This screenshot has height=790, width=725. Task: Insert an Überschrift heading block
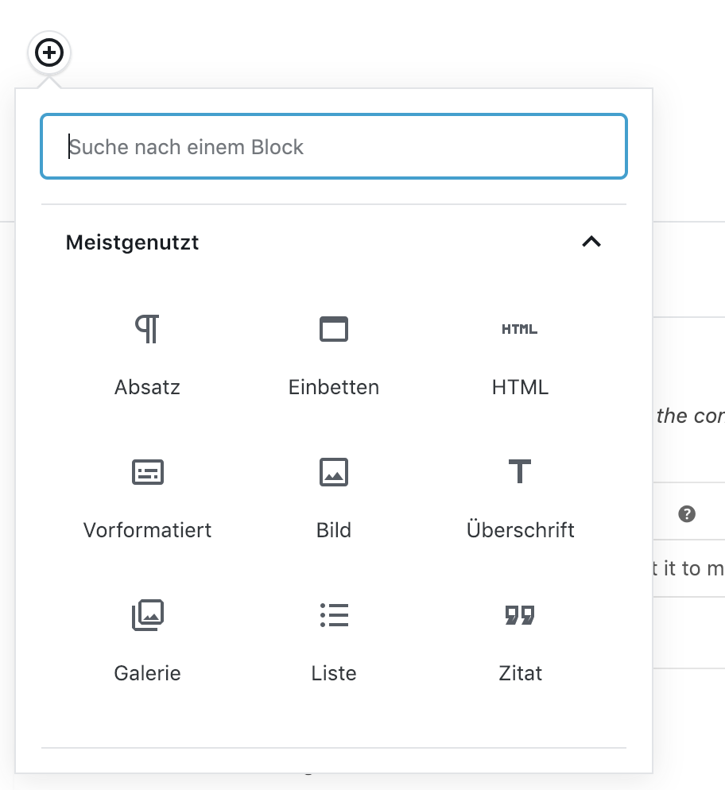pyautogui.click(x=520, y=498)
